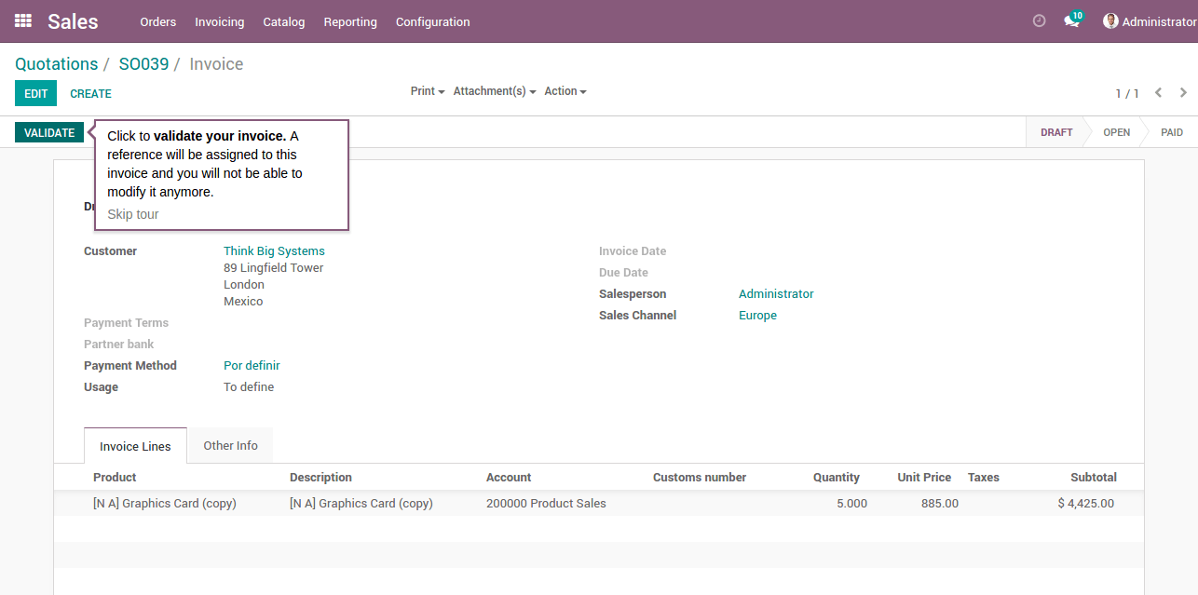
Task: Expand the Print dropdown
Action: [x=427, y=91]
